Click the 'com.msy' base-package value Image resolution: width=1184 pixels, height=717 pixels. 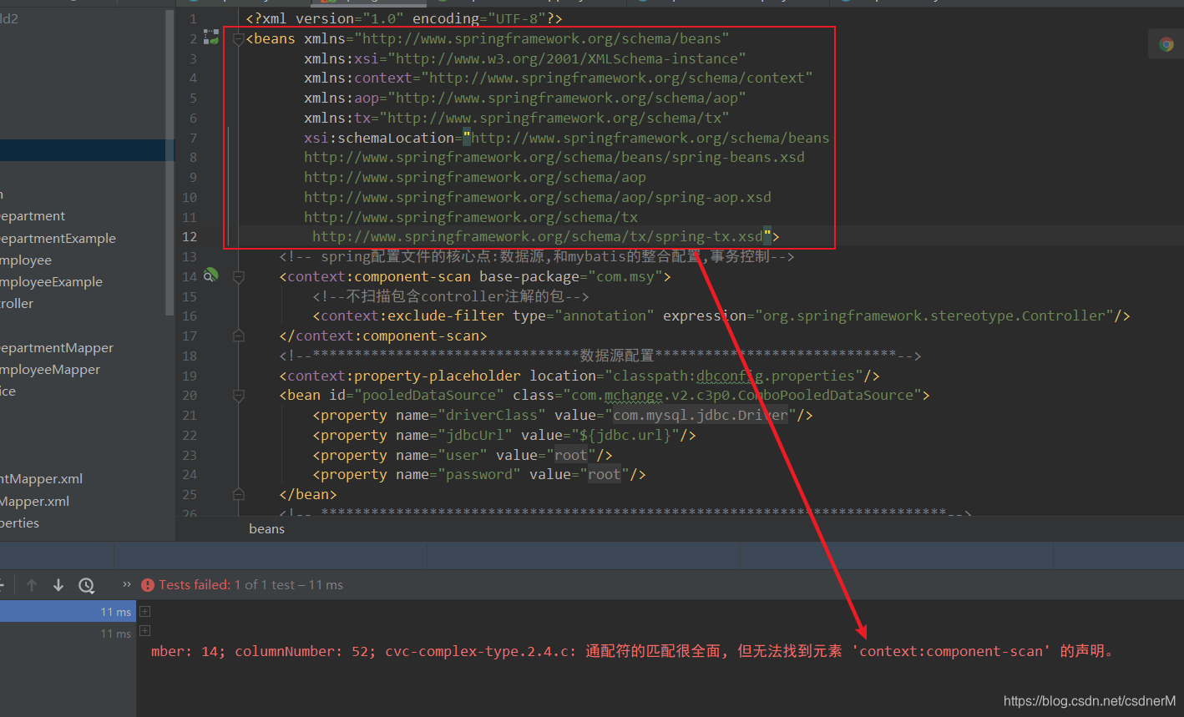click(x=625, y=276)
